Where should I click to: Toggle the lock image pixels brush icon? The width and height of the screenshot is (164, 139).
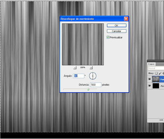pos(160,73)
